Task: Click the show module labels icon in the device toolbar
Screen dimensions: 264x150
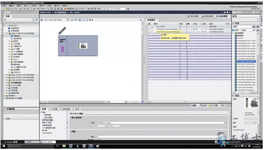Action: click(80, 20)
